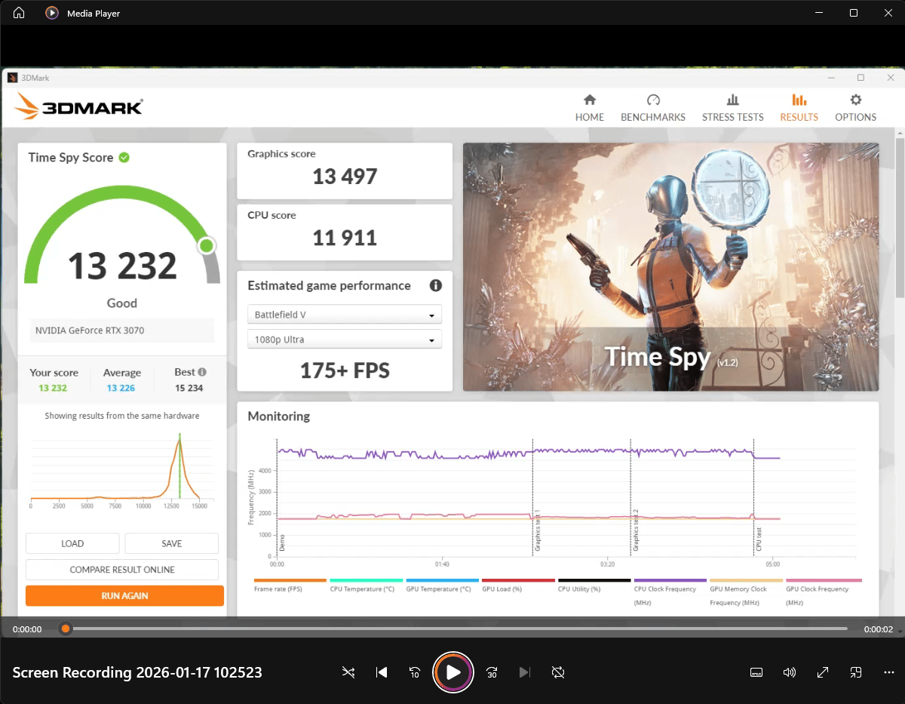Open captions and subtitles options
The height and width of the screenshot is (704, 905).
756,672
